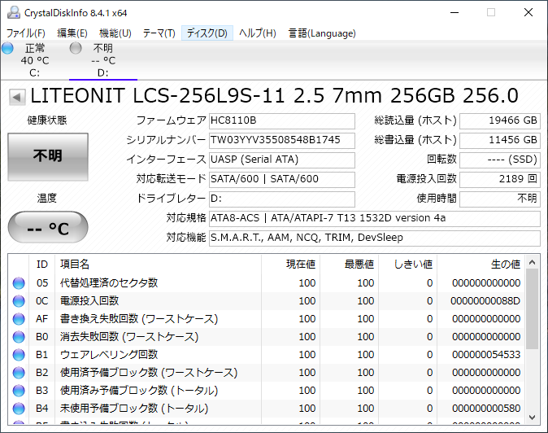548x433 pixels.
Task: Open the ディスク(D) menu
Action: (207, 33)
